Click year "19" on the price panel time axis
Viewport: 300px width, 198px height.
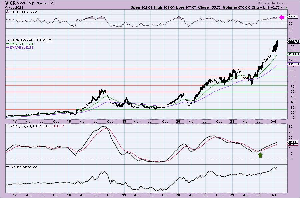coord(124,121)
